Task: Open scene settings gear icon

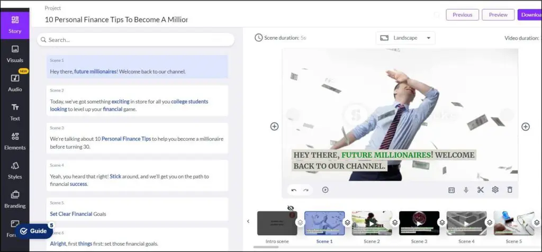Action: click(x=495, y=190)
